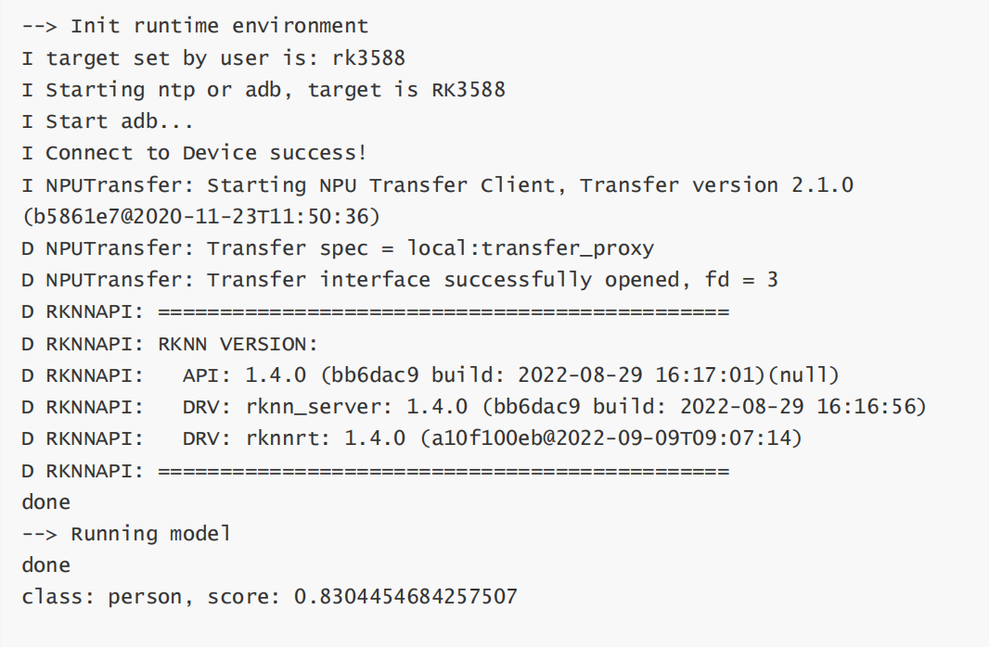Select the 'Starting ntp or adb' line
This screenshot has width=989, height=647.
click(x=263, y=90)
